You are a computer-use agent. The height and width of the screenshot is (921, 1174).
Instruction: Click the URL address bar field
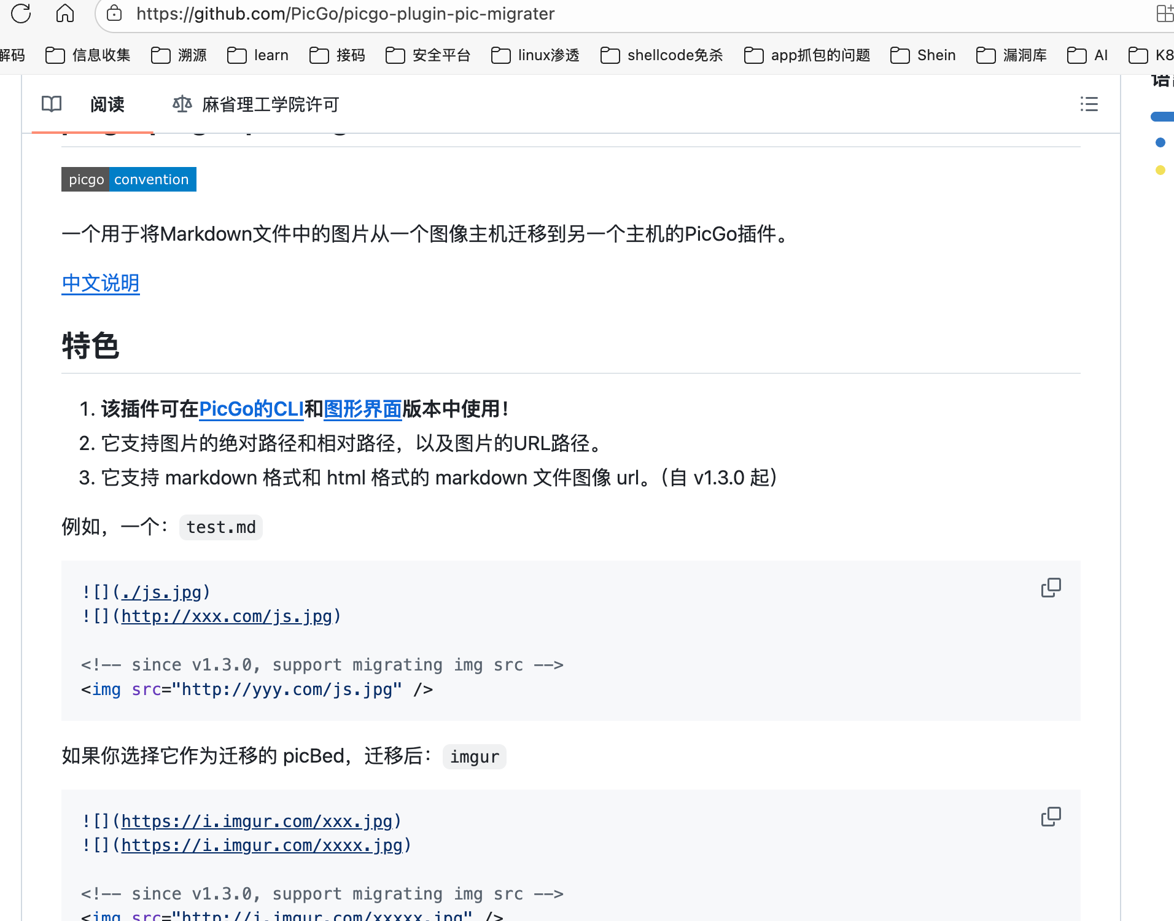coord(614,14)
